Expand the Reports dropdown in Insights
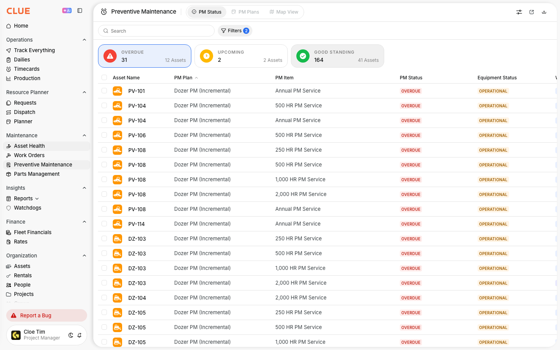This screenshot has height=350, width=560. coord(37,199)
